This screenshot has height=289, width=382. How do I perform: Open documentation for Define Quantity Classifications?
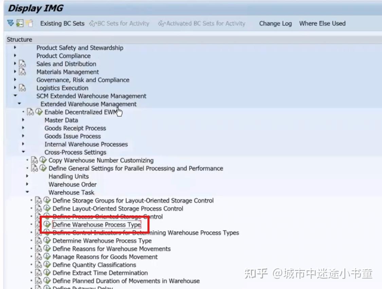[x=38, y=265]
